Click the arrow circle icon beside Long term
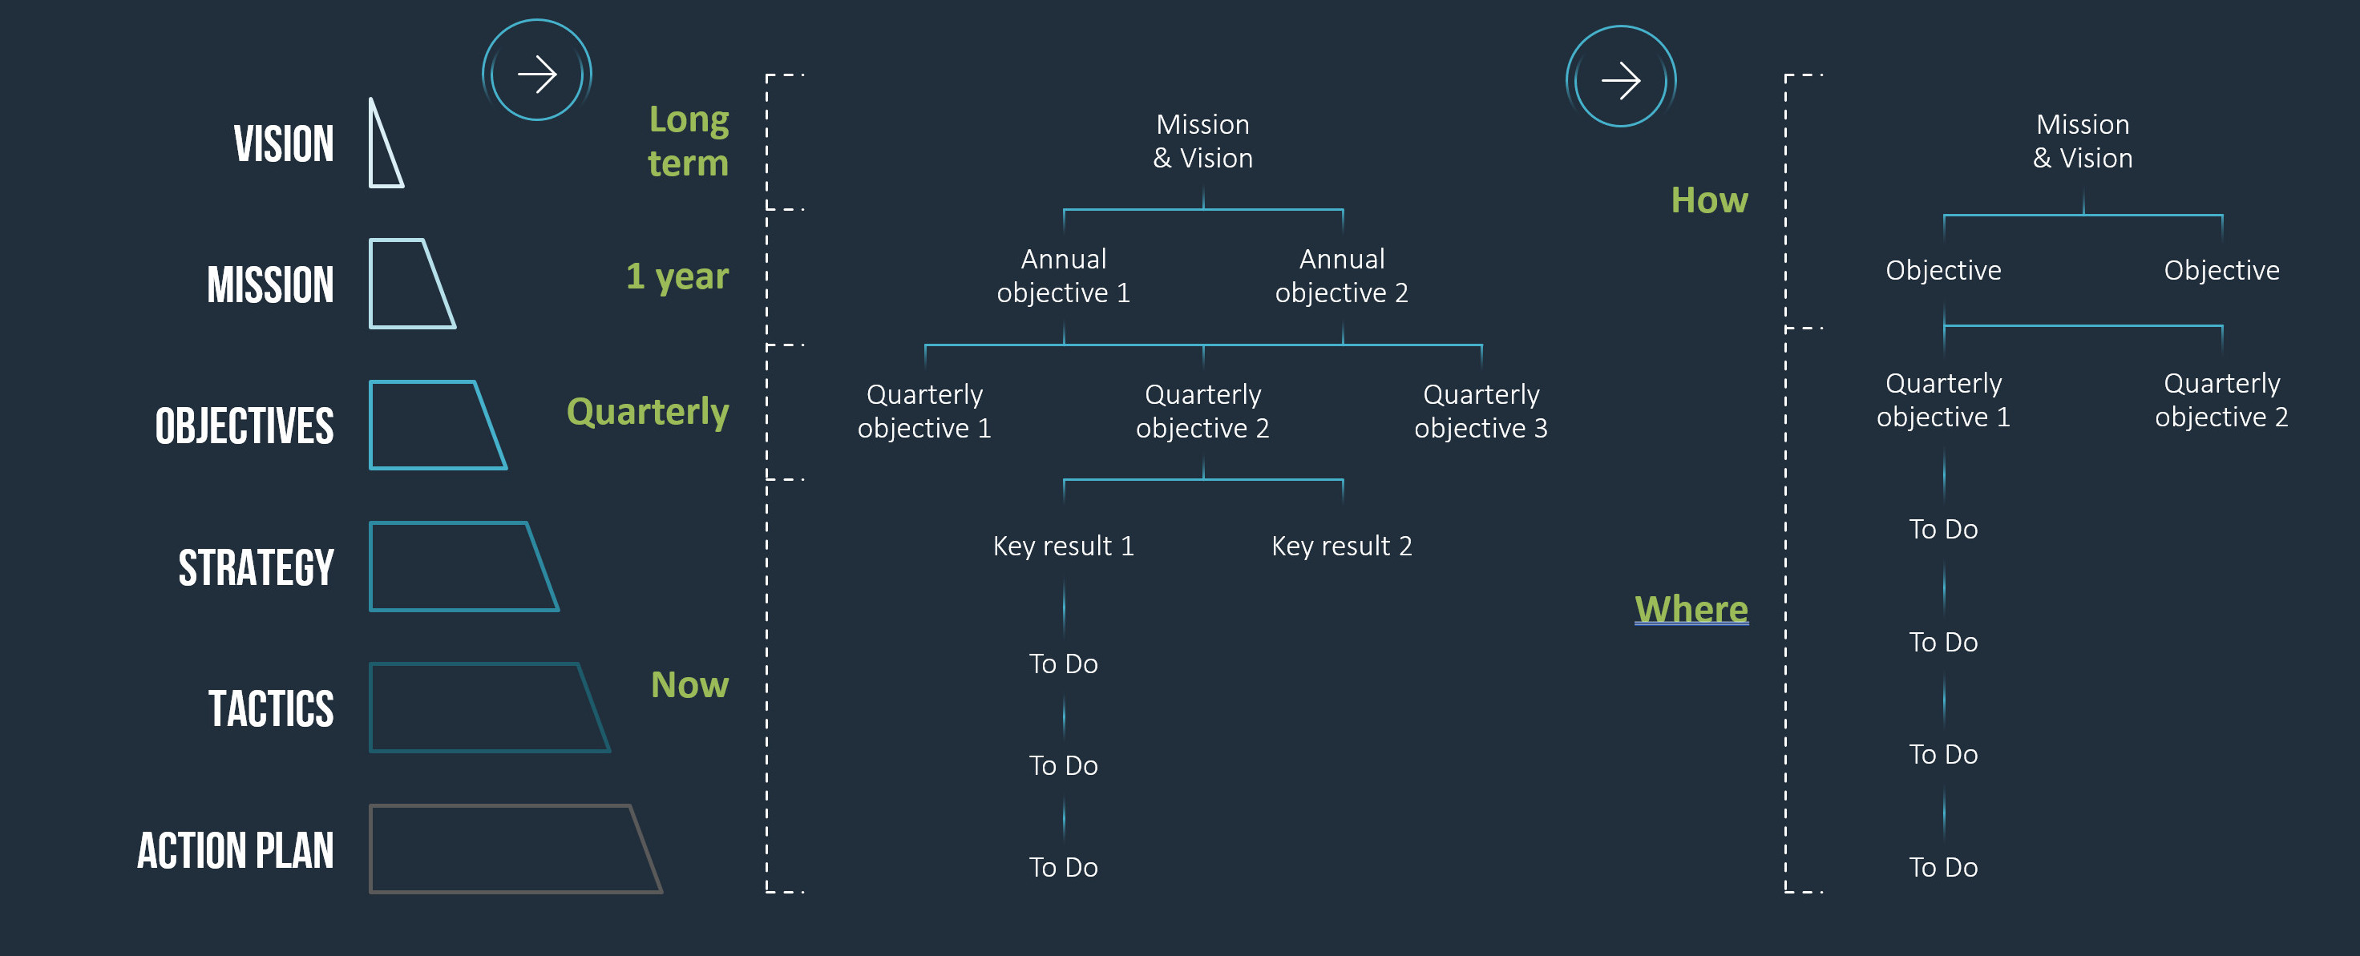The width and height of the screenshot is (2360, 956). click(537, 75)
